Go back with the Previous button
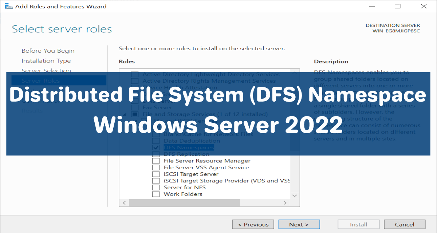Viewport: 437px width, 233px height. 253,225
